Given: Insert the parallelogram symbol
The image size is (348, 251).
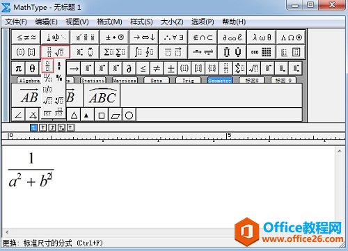Looking at the screenshot, I should [x=115, y=115].
